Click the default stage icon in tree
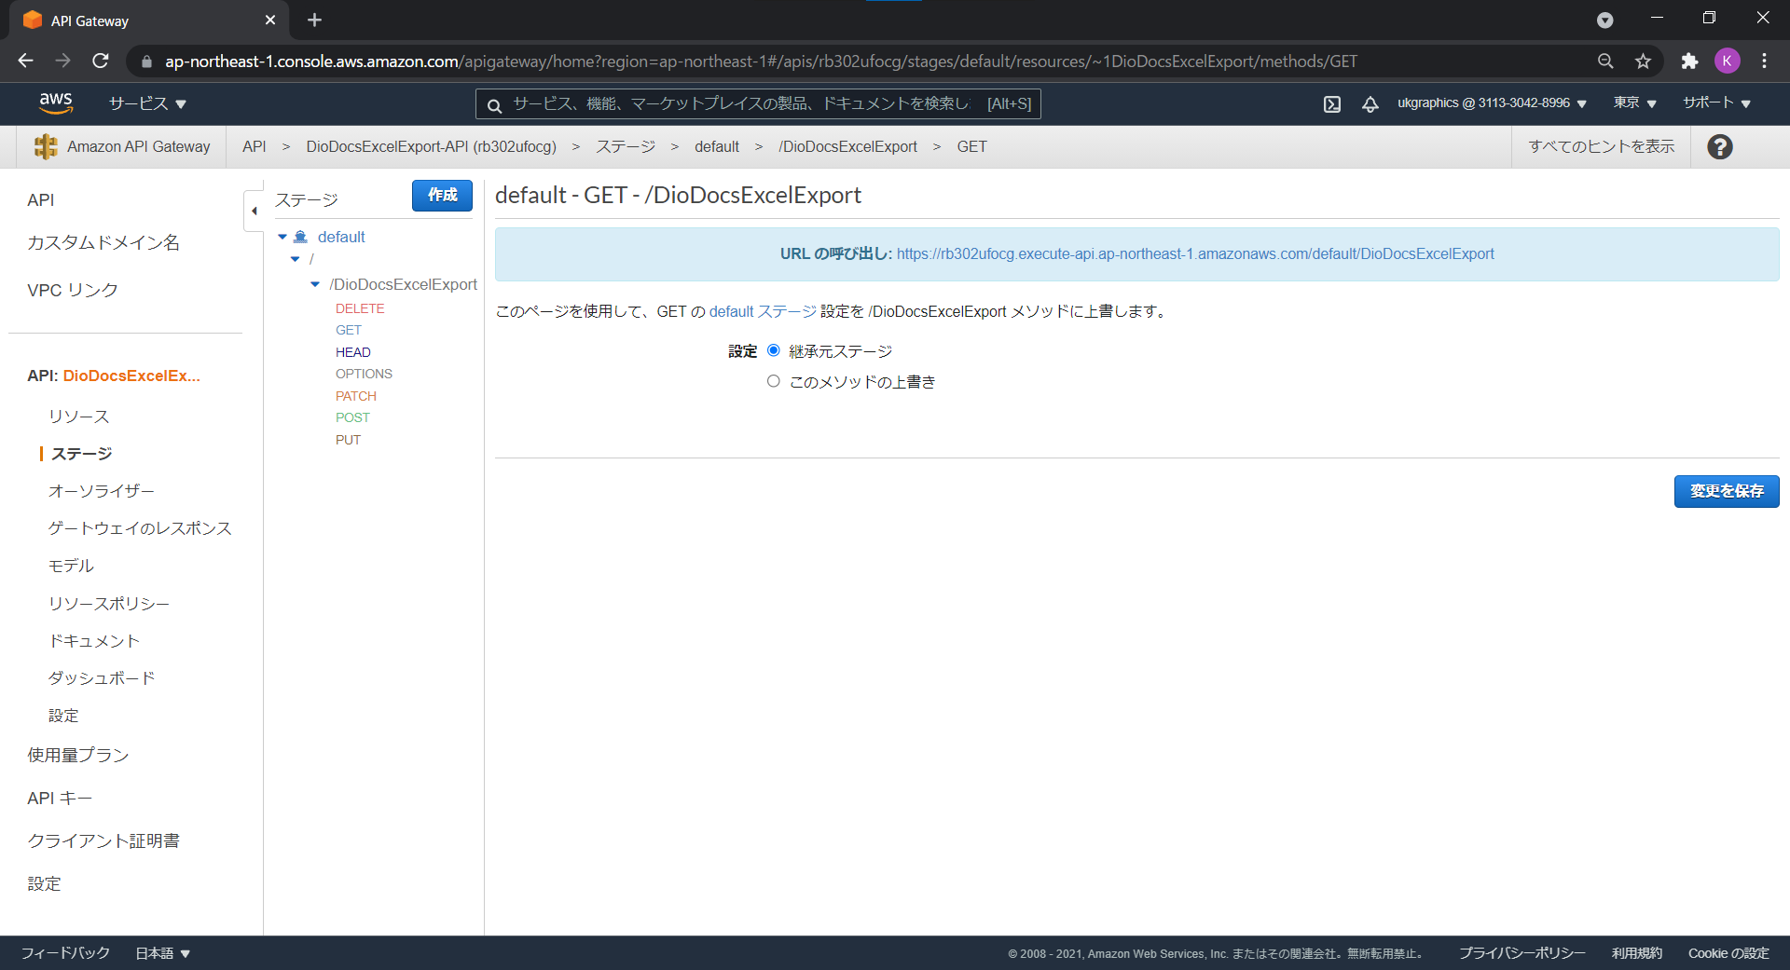1790x970 pixels. coord(300,237)
